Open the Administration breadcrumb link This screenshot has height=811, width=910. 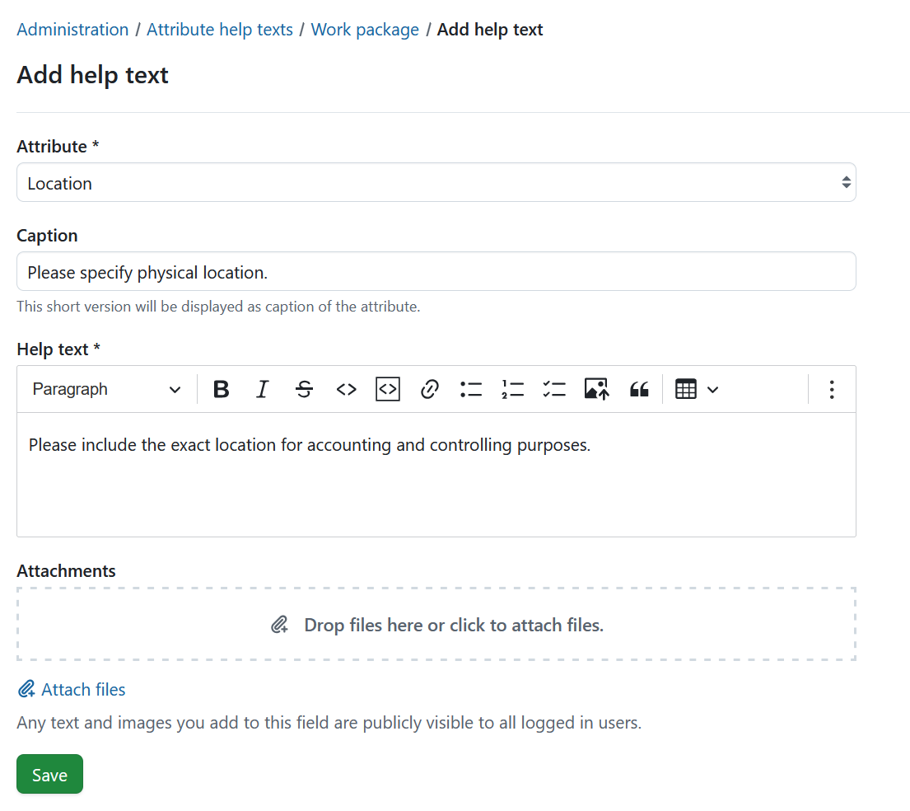coord(72,29)
